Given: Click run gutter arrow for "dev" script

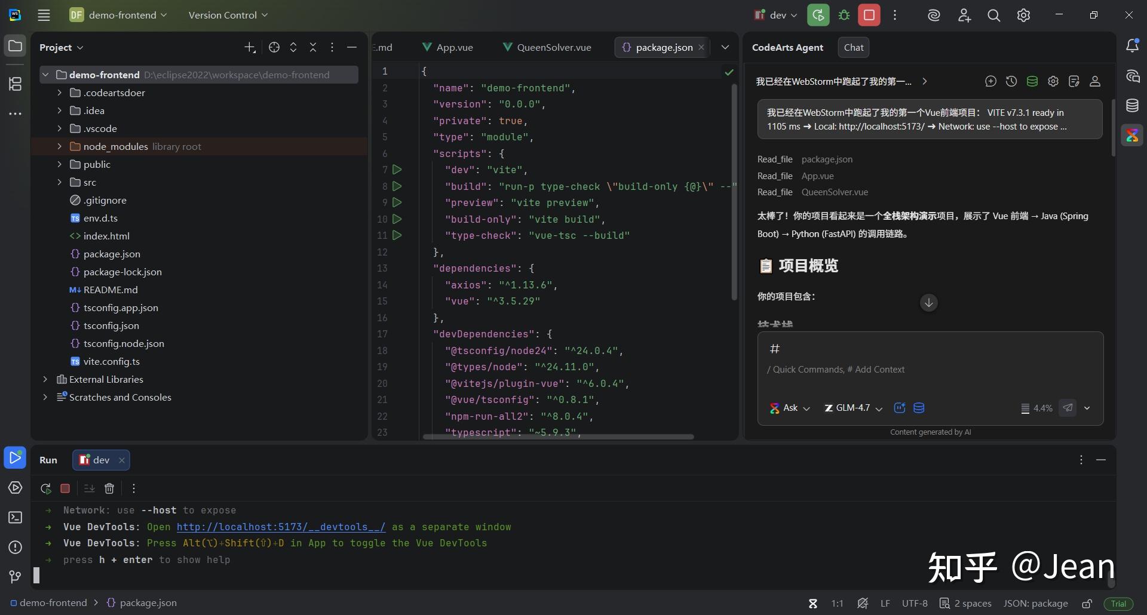Looking at the screenshot, I should [397, 170].
